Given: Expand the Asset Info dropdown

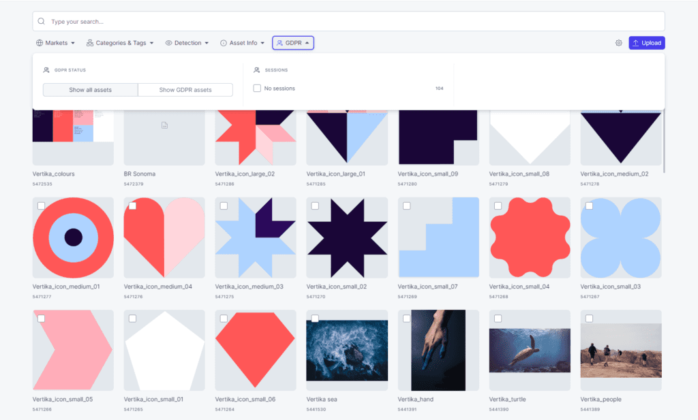Looking at the screenshot, I should [x=243, y=43].
